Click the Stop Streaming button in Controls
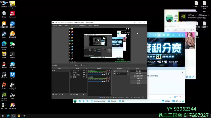Screen dimensions: 211x118 [x=138, y=71]
